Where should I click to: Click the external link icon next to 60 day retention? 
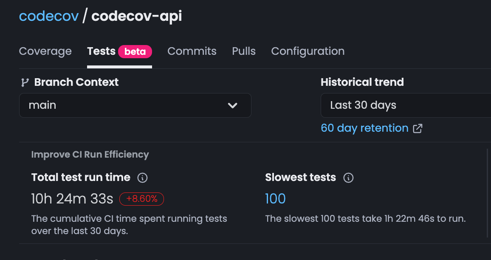(418, 128)
